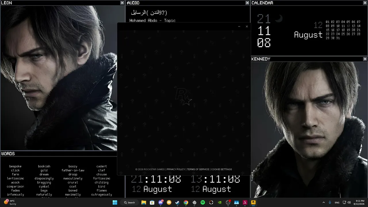
Task: Click the 13:11:08 clock readout
Action: click(x=215, y=179)
